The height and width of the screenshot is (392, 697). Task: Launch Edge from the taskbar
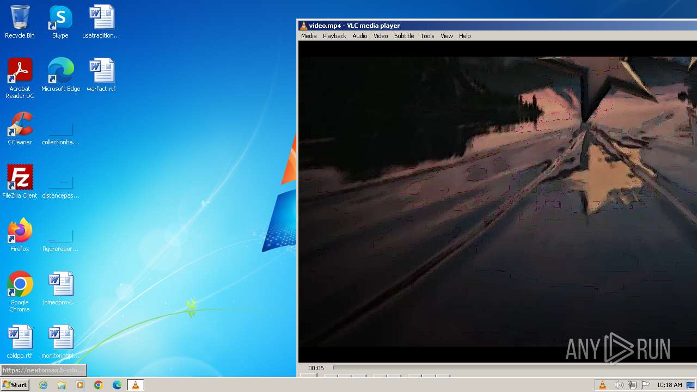point(117,385)
